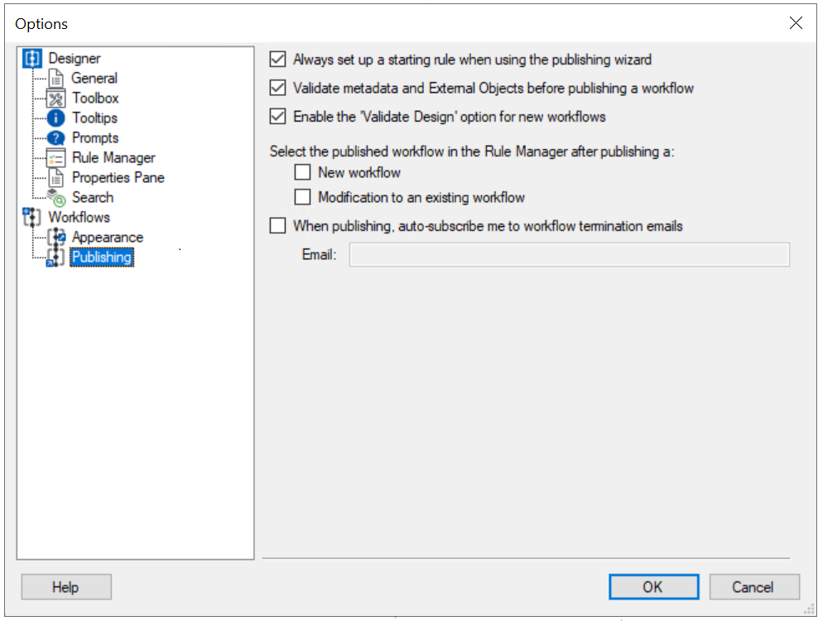This screenshot has height=621, width=818.
Task: Click the Cancel button
Action: pyautogui.click(x=753, y=587)
